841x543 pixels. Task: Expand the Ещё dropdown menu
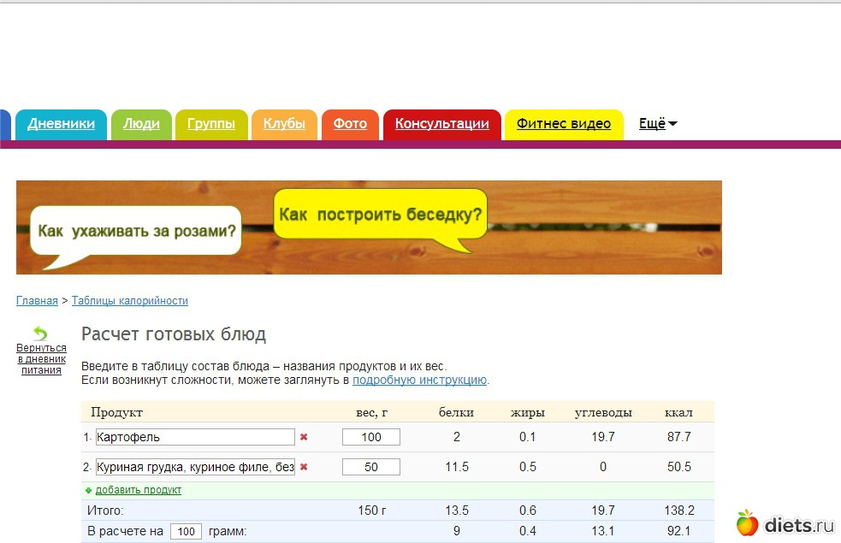pos(658,124)
